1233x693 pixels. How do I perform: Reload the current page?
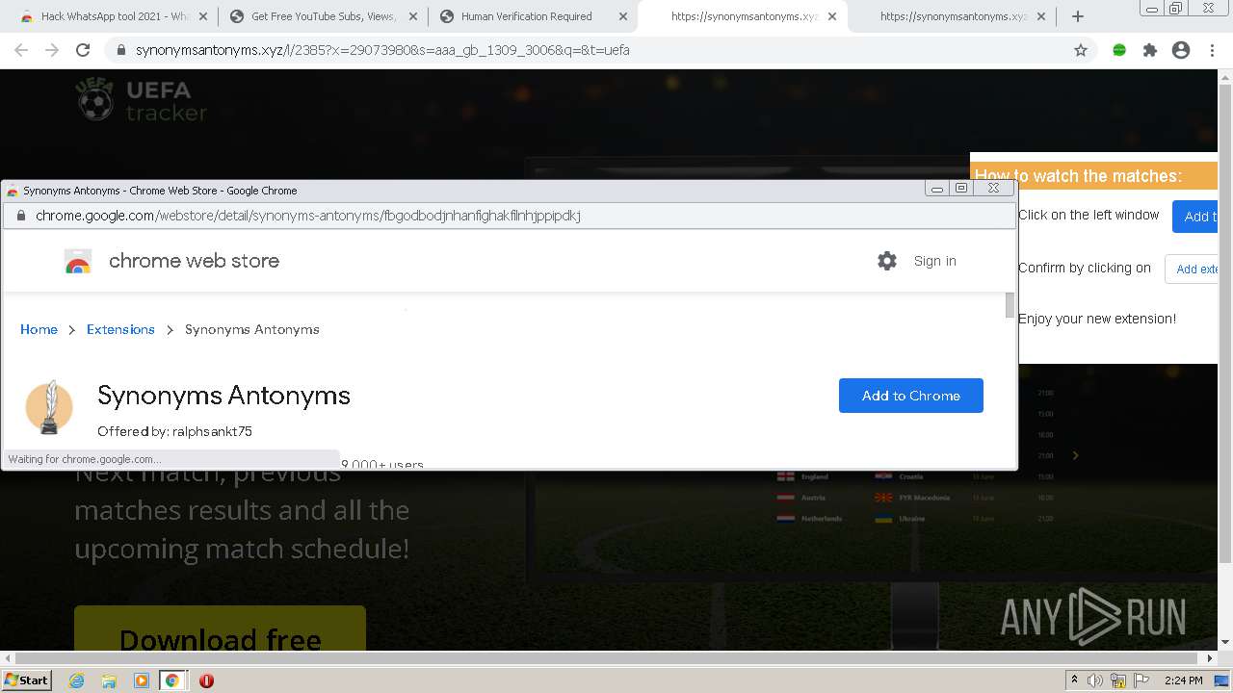(83, 50)
